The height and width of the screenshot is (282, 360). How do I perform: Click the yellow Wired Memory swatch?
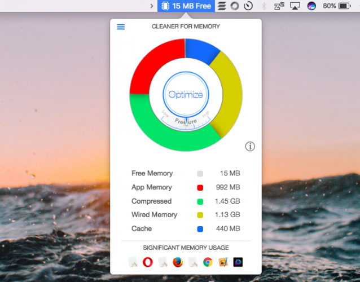coord(200,215)
